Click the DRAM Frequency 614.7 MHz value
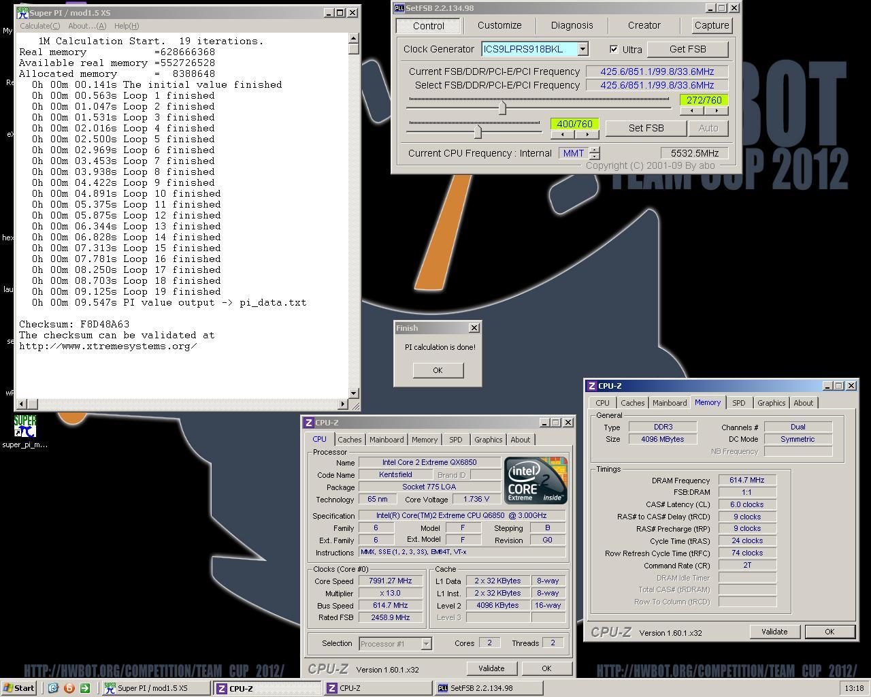The width and height of the screenshot is (871, 697). pyautogui.click(x=747, y=481)
